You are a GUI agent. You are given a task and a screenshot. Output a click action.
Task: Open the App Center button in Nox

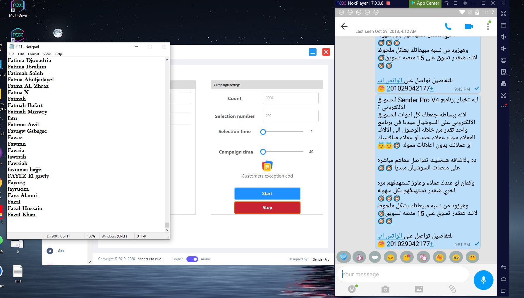pyautogui.click(x=425, y=3)
